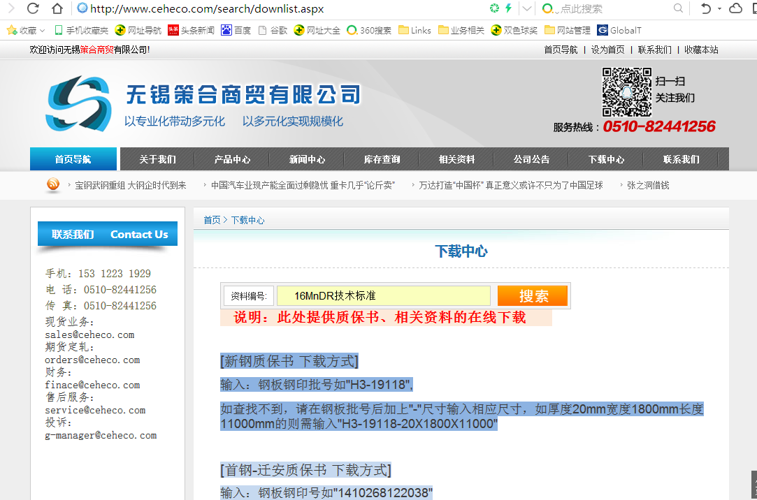This screenshot has width=757, height=500.
Task: Click the 资料编号 input field
Action: (383, 296)
